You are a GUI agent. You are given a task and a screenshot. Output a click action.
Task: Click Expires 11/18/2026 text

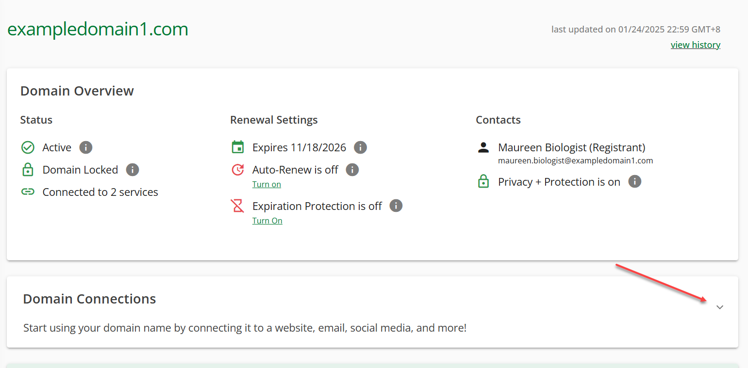299,147
